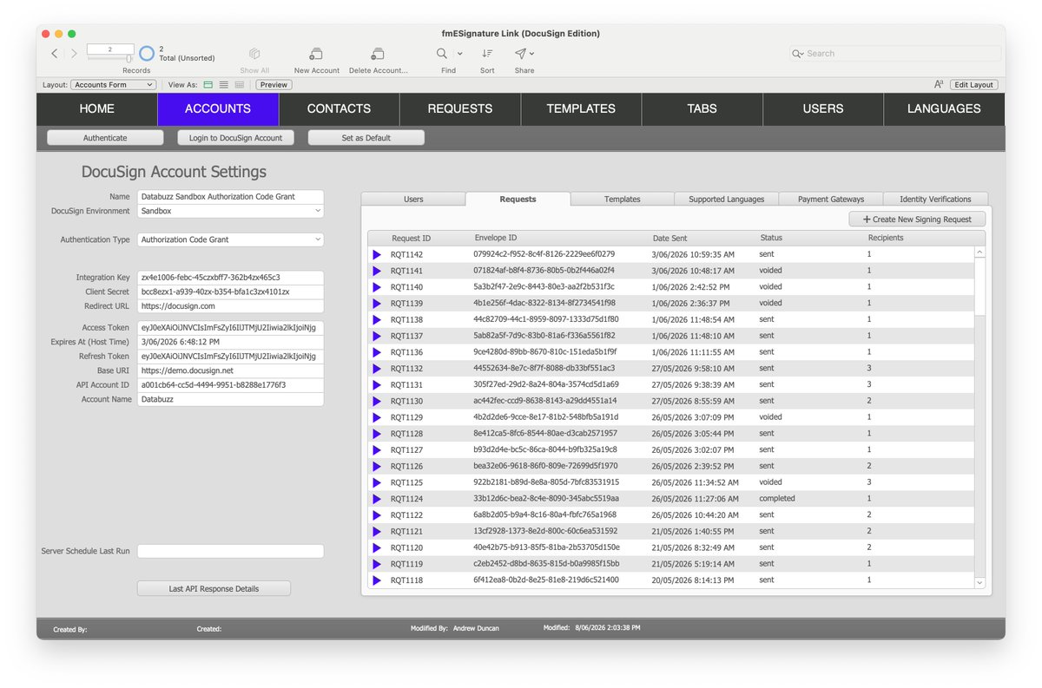Open request RQT1136 via its arrow
The width and height of the screenshot is (1042, 688).
point(377,352)
